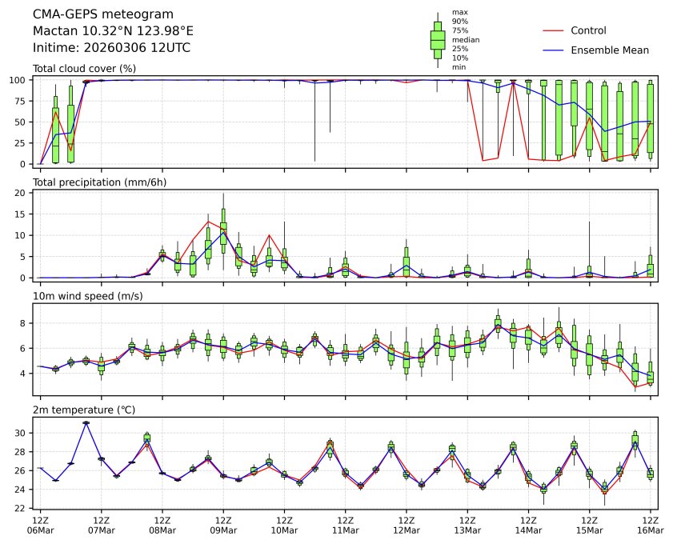Click the 20 tick on the precipitation axis

(22, 193)
